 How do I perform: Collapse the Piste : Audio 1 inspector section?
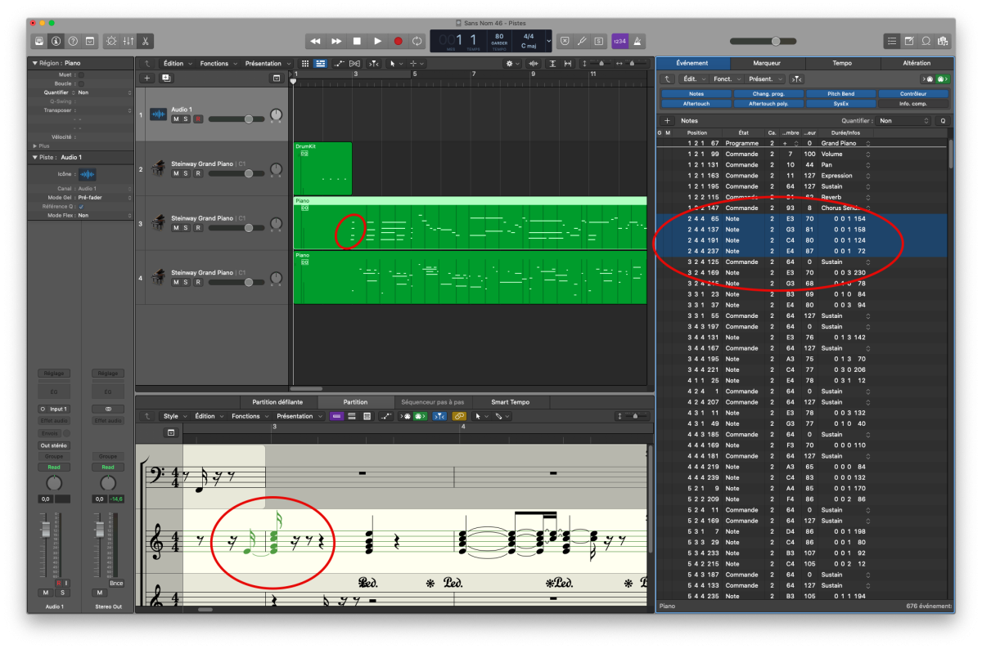(x=34, y=157)
